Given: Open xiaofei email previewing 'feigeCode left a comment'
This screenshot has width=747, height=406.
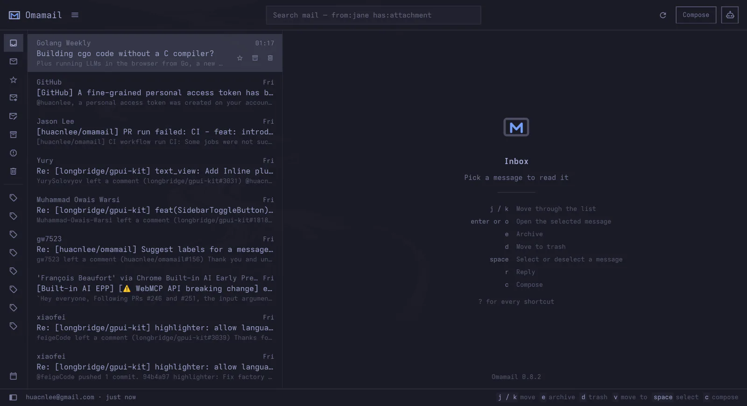Looking at the screenshot, I should click(x=155, y=327).
